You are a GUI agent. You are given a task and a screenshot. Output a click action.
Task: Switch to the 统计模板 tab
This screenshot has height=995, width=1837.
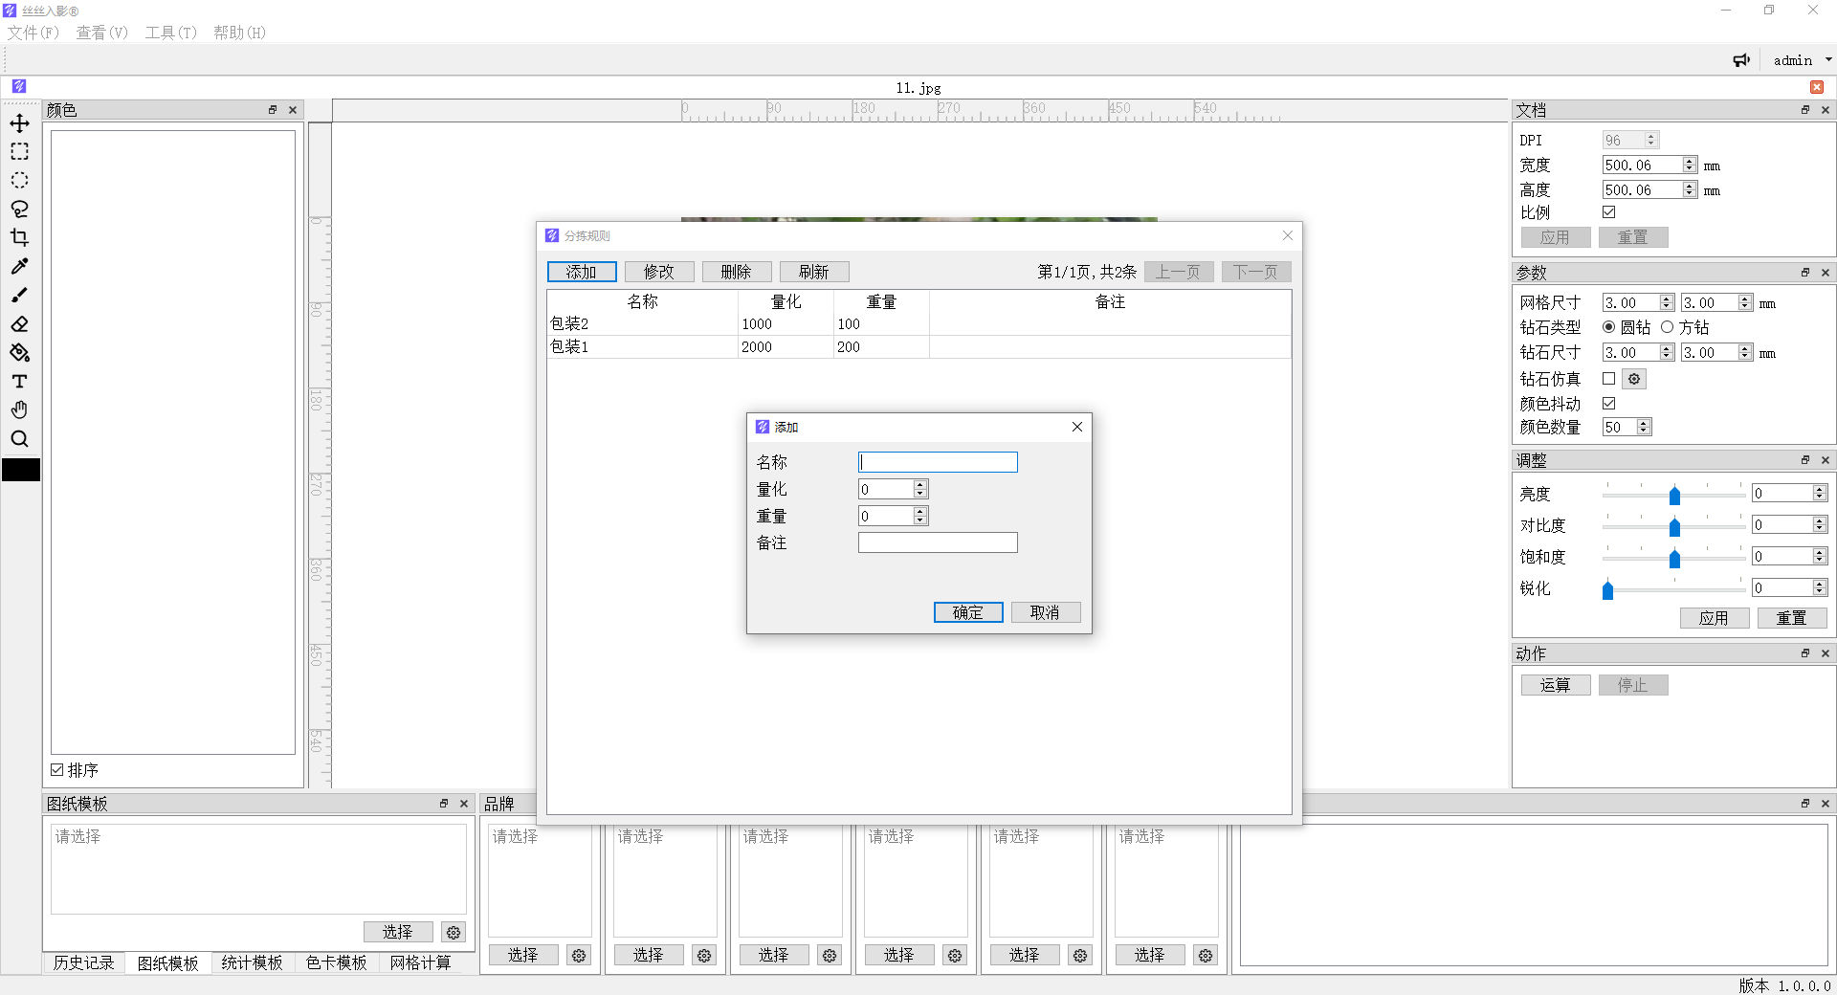252,962
